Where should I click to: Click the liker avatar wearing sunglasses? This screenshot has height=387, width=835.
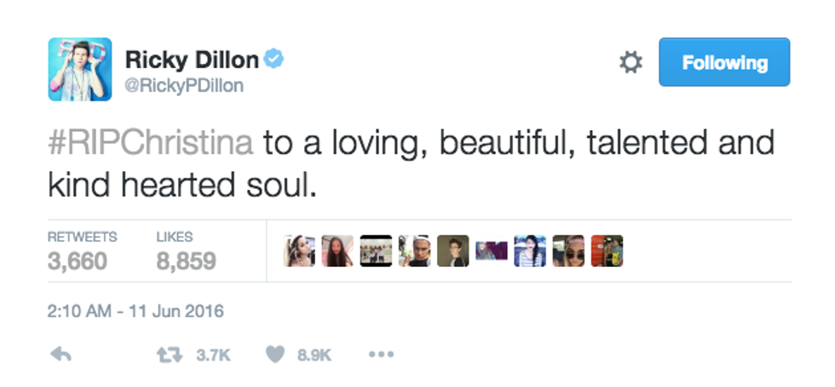click(568, 251)
